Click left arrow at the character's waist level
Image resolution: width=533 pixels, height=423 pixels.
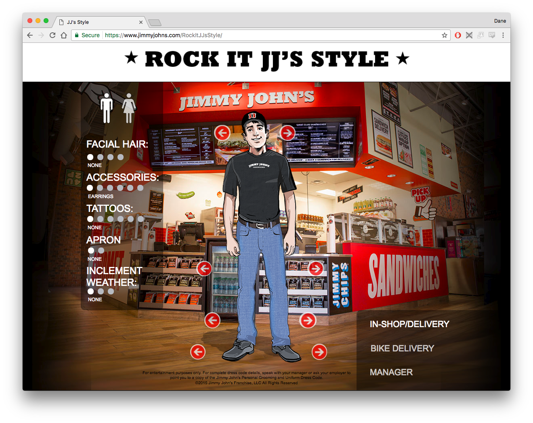[x=204, y=268]
